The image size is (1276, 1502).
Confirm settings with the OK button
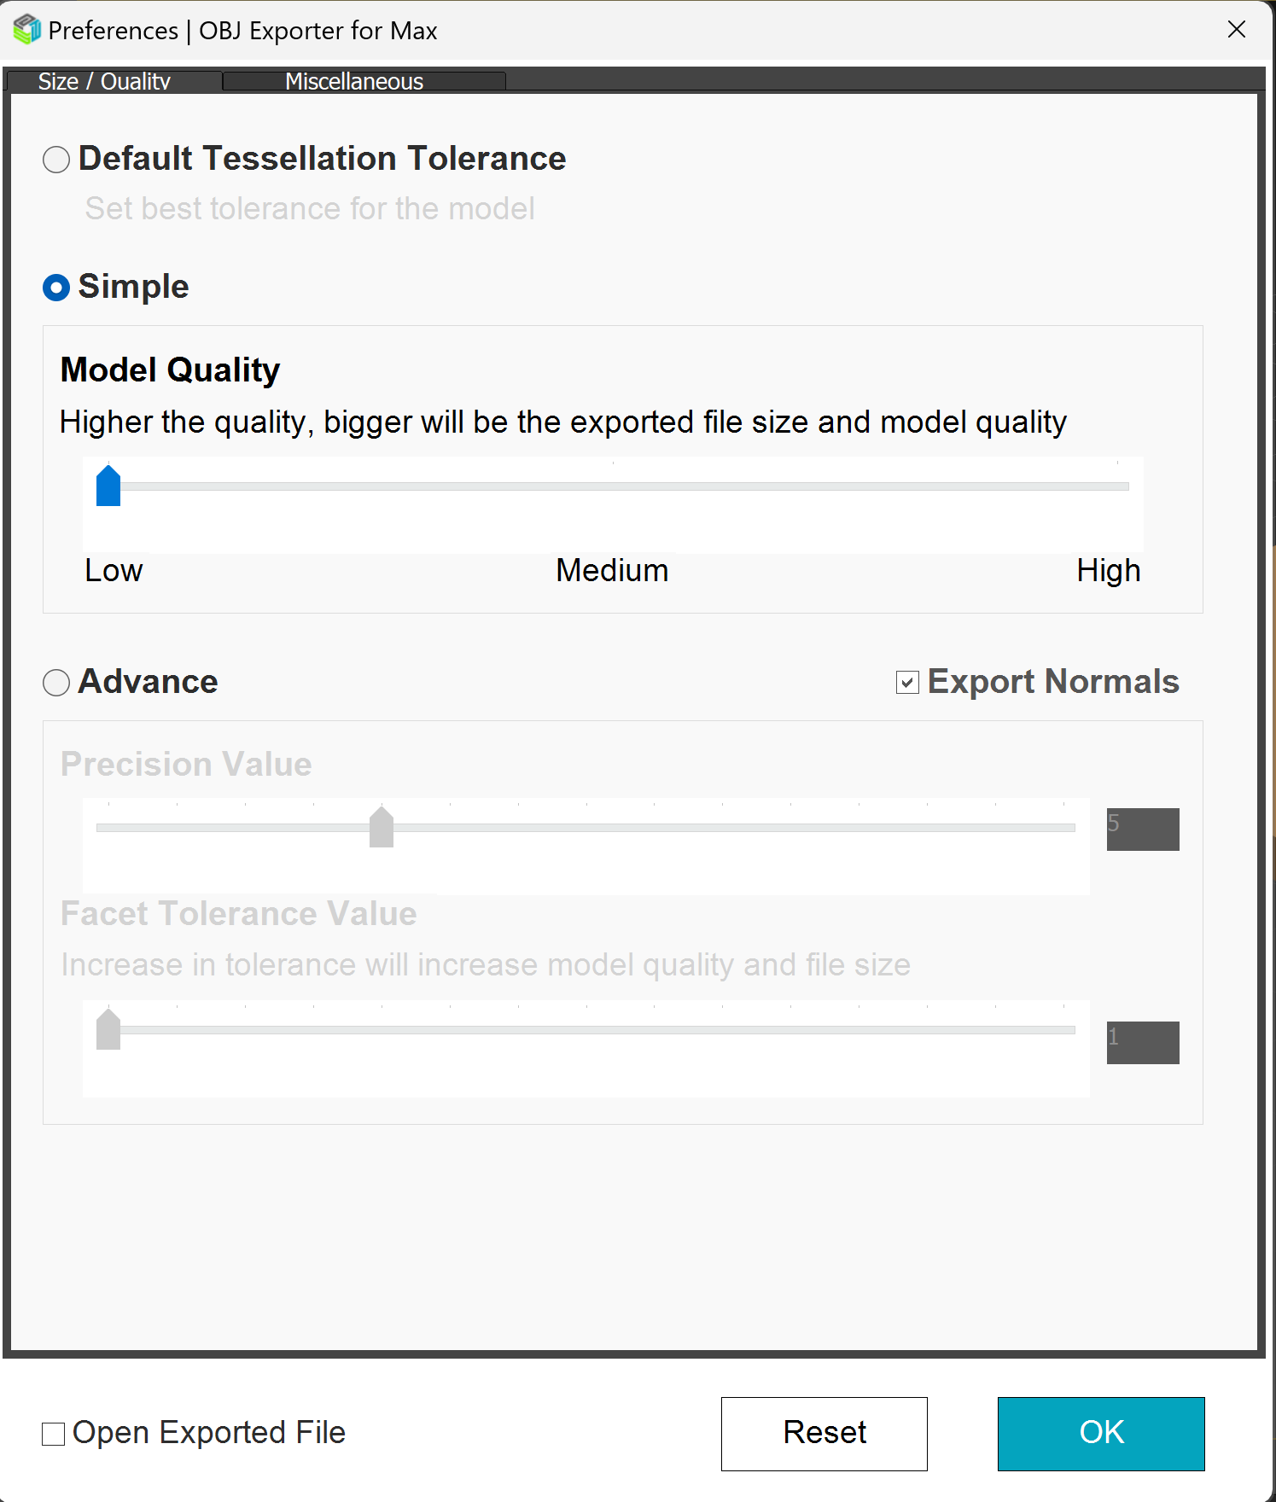1101,1434
